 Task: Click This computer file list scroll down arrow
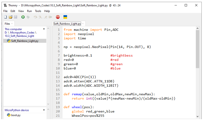point(48,104)
